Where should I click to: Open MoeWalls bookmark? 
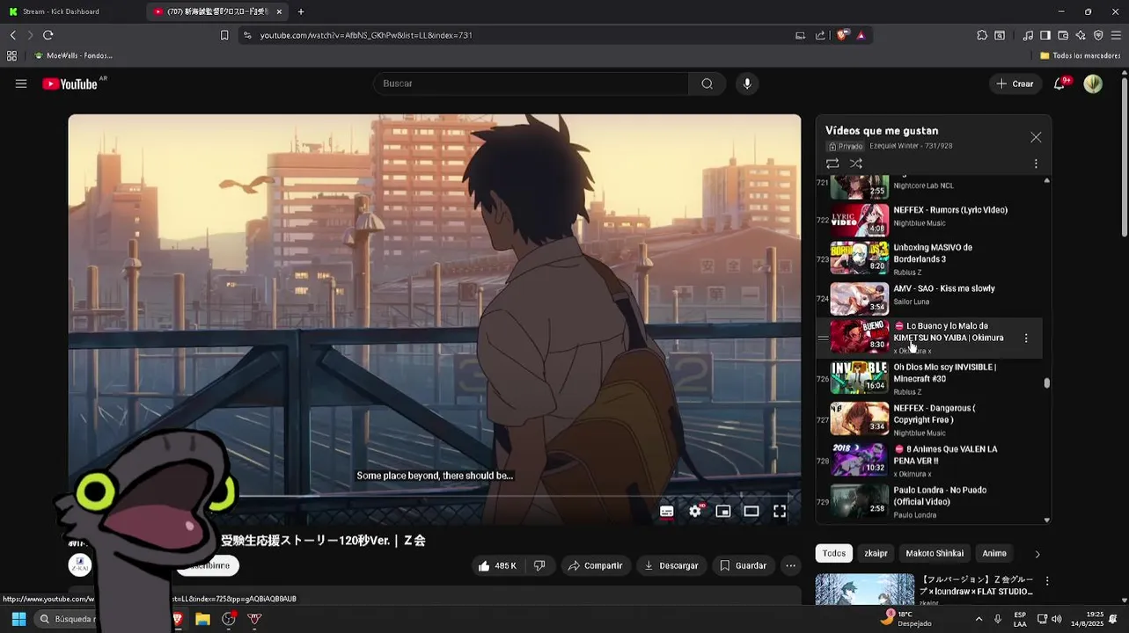[x=73, y=55]
